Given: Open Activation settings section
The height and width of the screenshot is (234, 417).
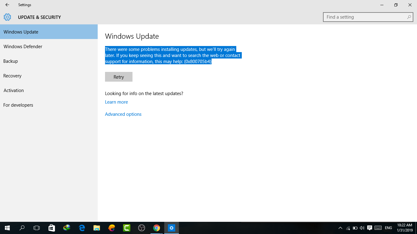Looking at the screenshot, I should click(x=49, y=90).
